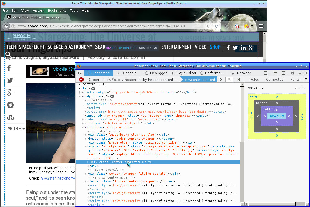
Task: Reload the page with refresh icon
Action: coord(217,26)
